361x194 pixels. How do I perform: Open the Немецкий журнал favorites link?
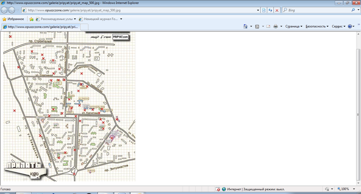pos(100,19)
